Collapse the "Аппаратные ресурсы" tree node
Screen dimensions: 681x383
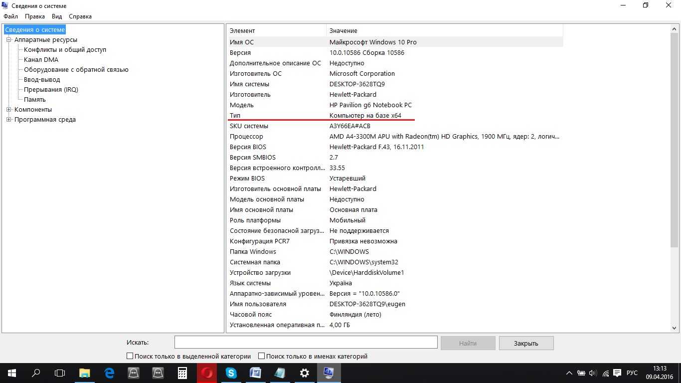(8, 40)
